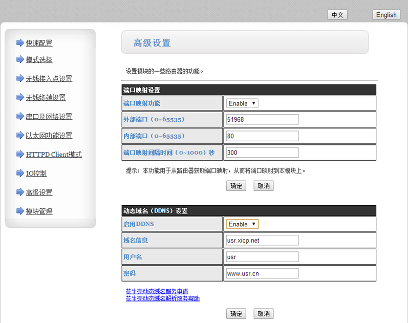Click 取消 under the DDNS settings
This screenshot has width=408, height=323.
(x=264, y=313)
